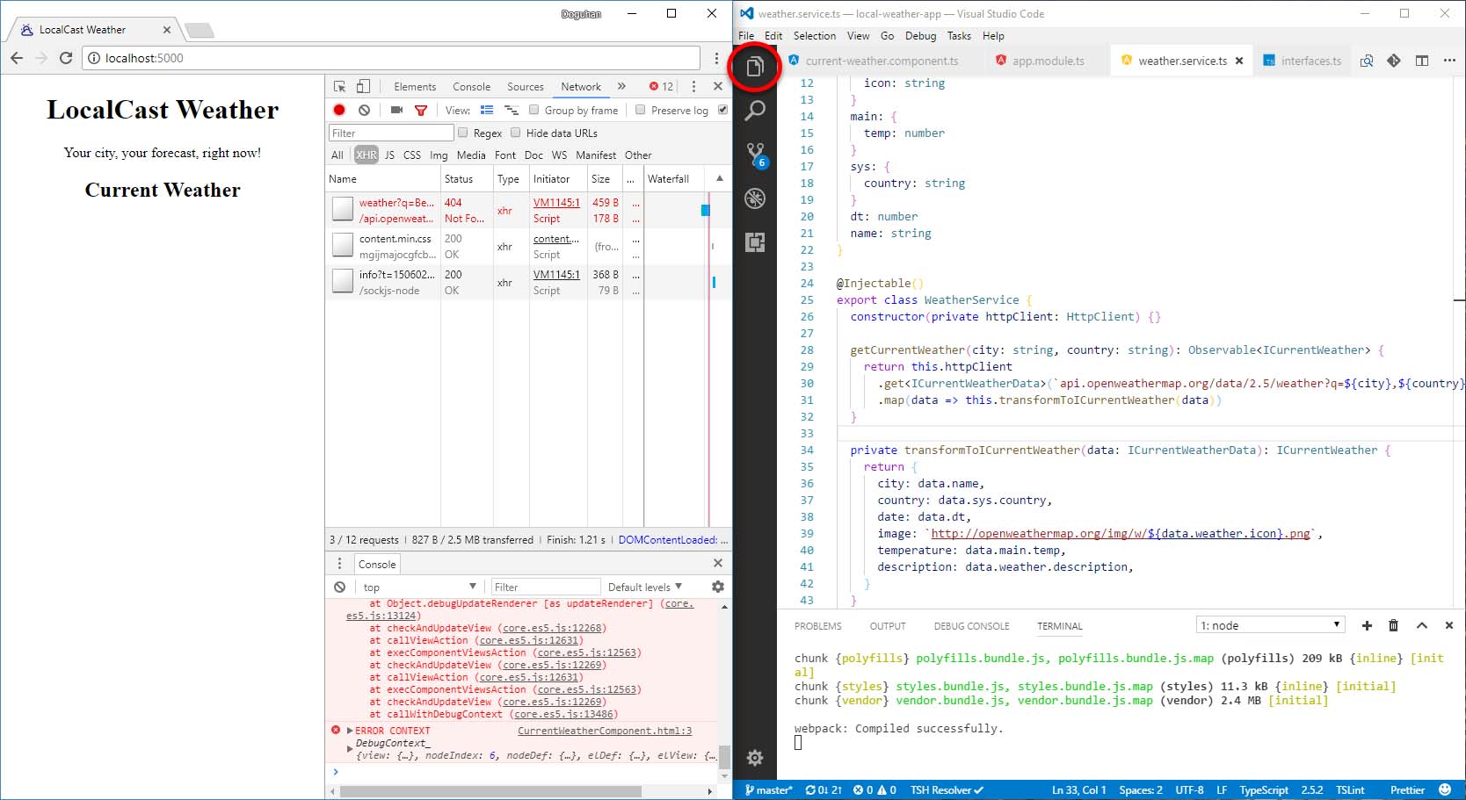Check the Group by frame option
Image resolution: width=1466 pixels, height=800 pixels.
point(533,111)
